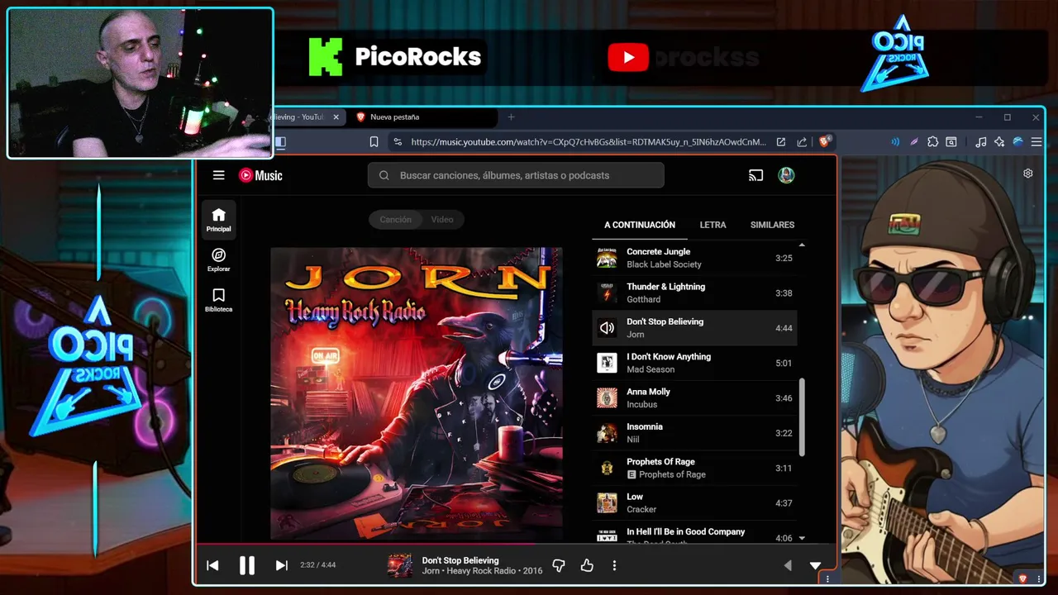Click the left triangle volume icon in player bar

click(x=787, y=565)
